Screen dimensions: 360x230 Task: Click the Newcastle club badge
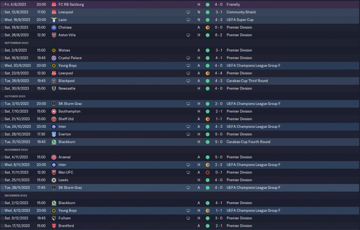[x=54, y=88]
